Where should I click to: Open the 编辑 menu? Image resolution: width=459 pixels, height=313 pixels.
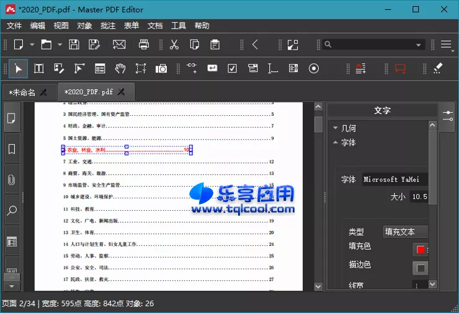(37, 26)
